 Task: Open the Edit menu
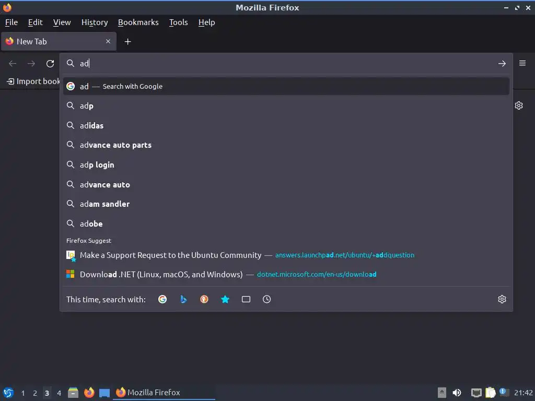[35, 22]
